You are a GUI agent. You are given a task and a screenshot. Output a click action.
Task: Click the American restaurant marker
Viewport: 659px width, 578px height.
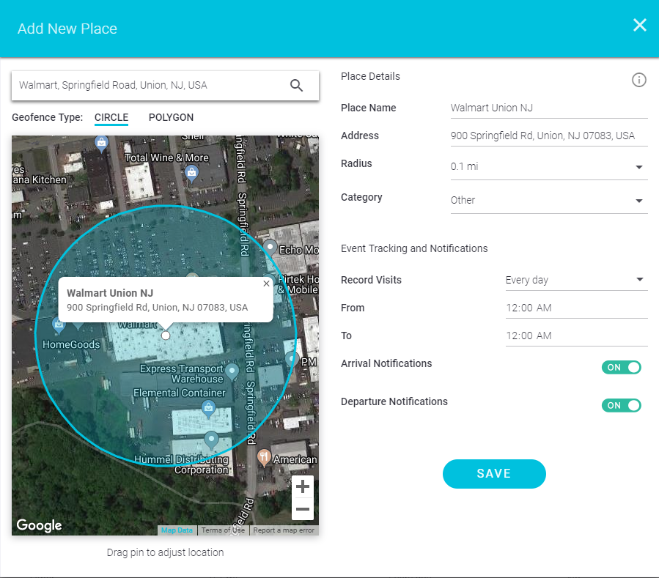pos(263,458)
